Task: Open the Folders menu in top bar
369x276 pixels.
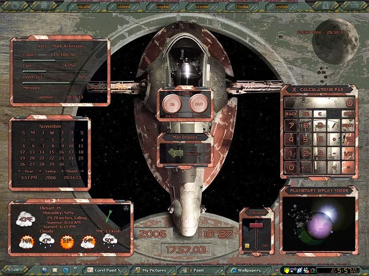Action: [x=123, y=7]
